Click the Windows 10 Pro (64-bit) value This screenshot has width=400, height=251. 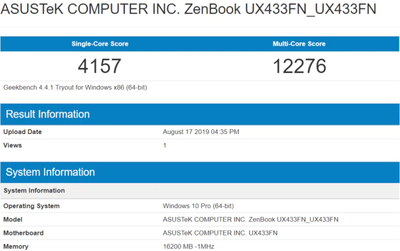(x=199, y=206)
